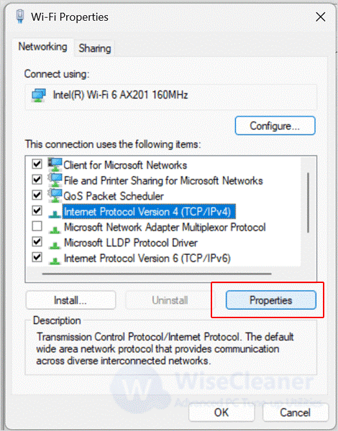Screen dimensions: 338x431
Task: Open Properties for the selected item
Action: (x=271, y=300)
